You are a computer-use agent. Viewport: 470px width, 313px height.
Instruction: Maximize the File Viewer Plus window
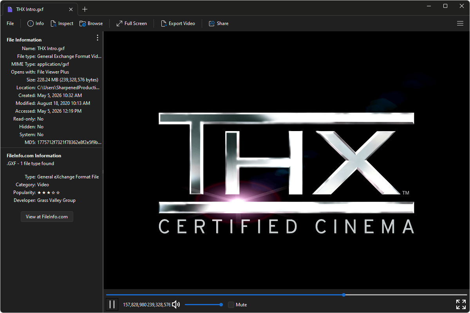445,6
